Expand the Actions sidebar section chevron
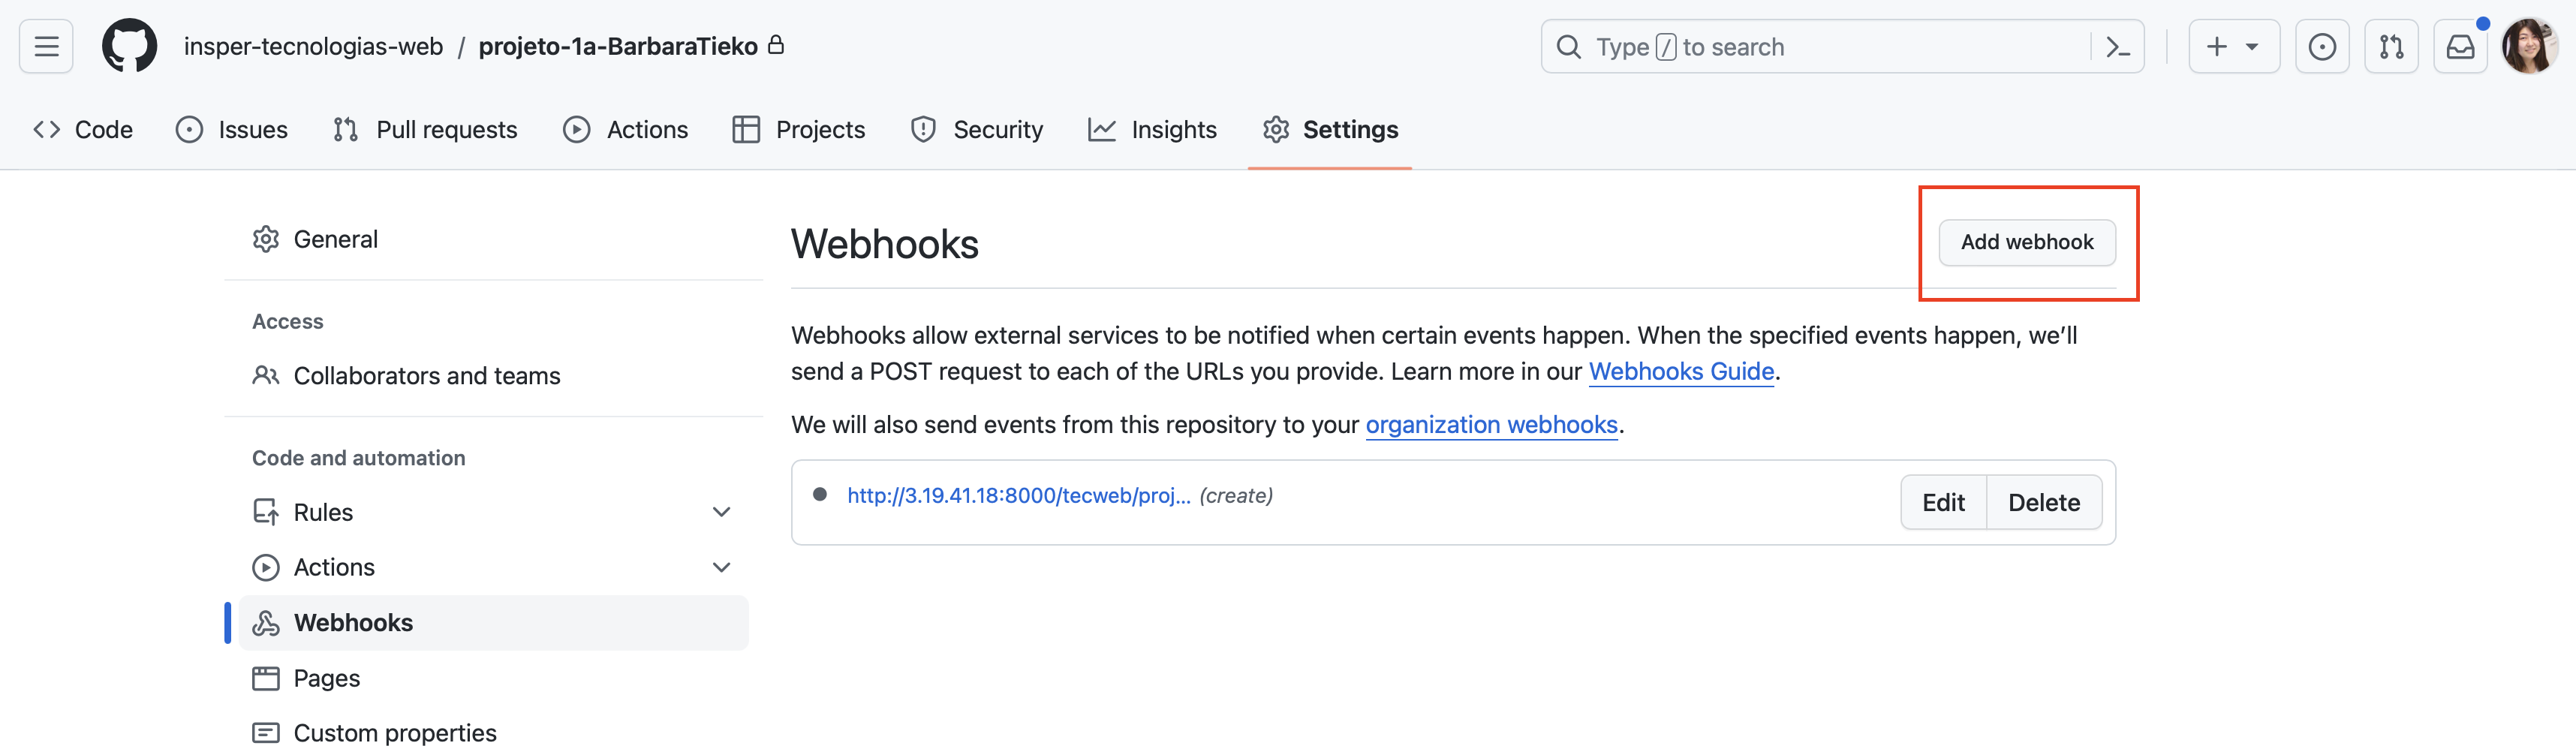This screenshot has height=755, width=2576. (x=721, y=567)
